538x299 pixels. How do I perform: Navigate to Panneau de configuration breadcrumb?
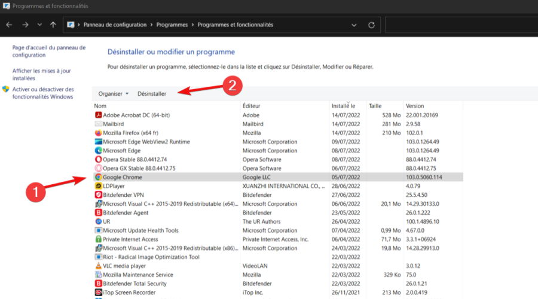pyautogui.click(x=115, y=25)
